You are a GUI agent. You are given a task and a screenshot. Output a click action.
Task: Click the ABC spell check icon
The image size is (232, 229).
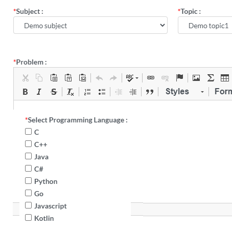point(130,78)
